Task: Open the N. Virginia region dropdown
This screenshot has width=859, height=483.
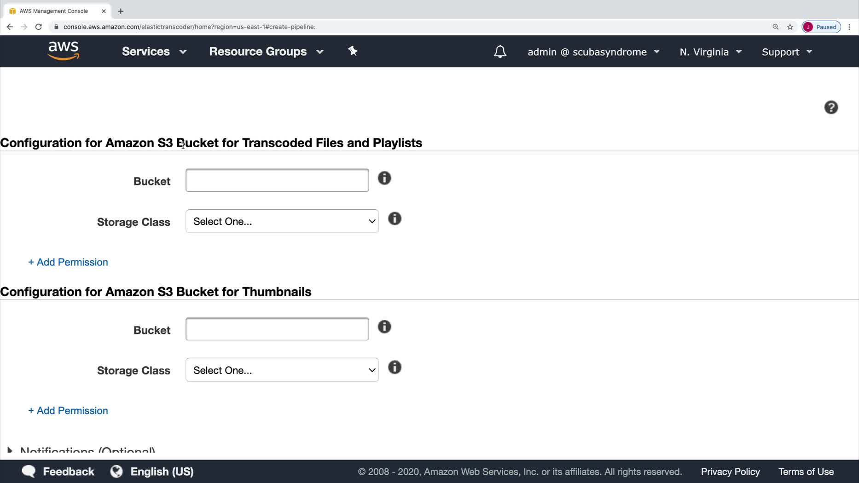Action: pyautogui.click(x=710, y=52)
